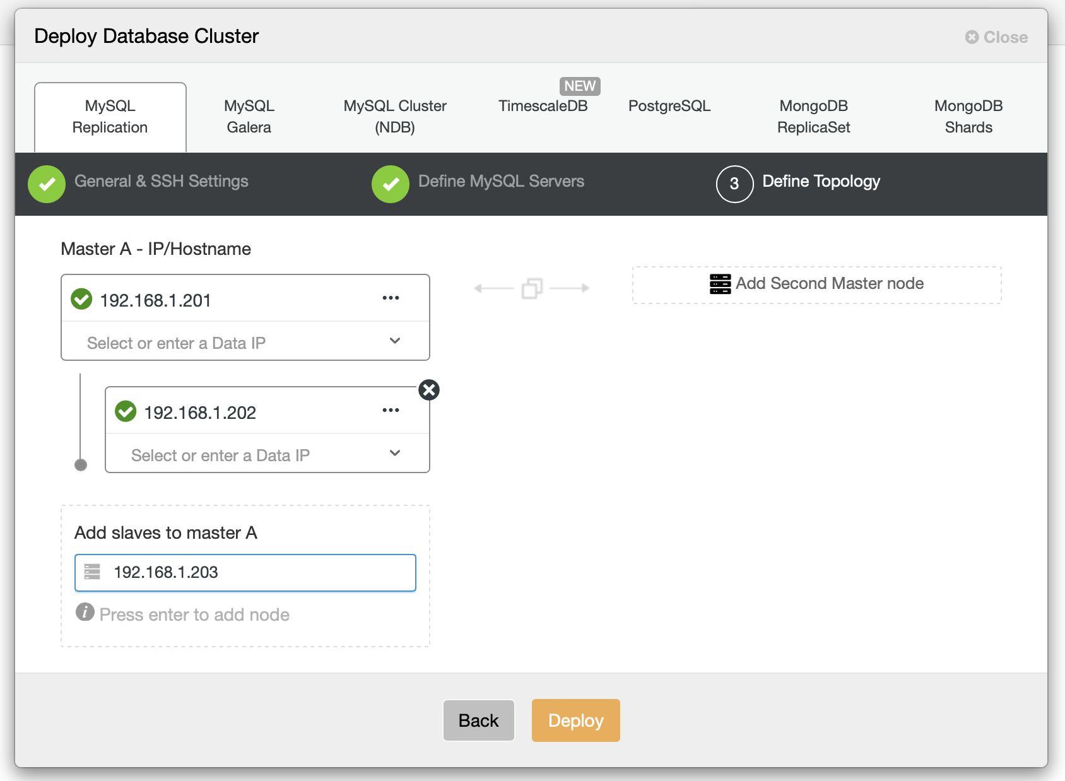Expand Data IP dropdown for 192.168.1.201

click(395, 341)
